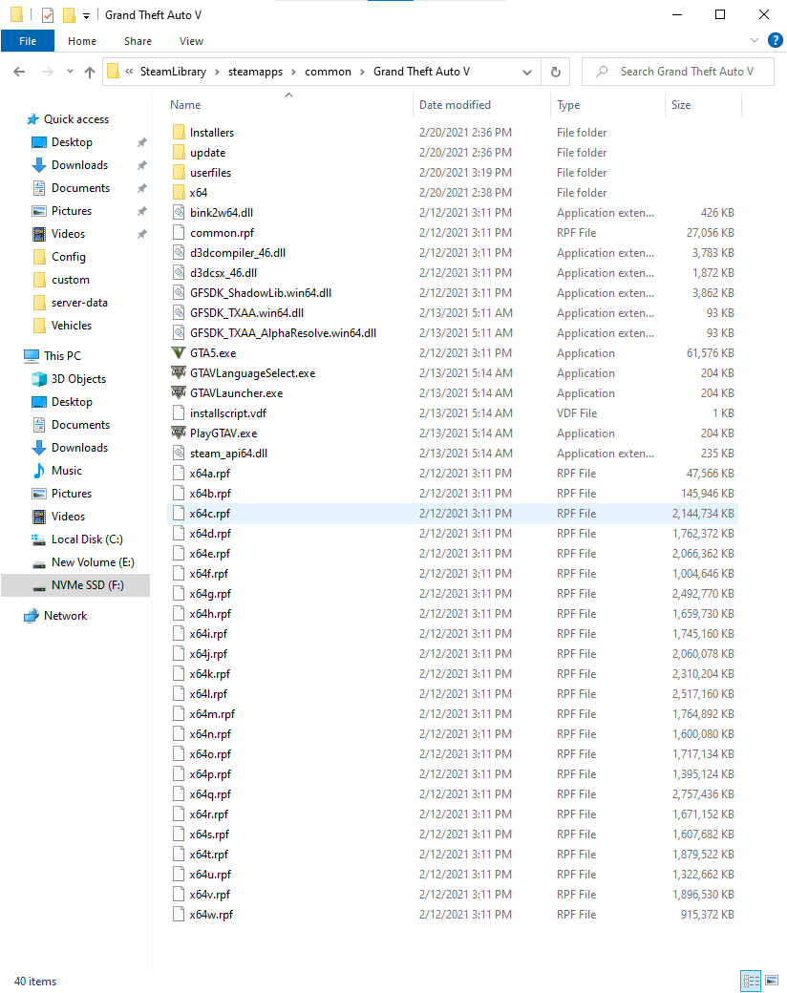Open the View ribbon tab
This screenshot has height=993, width=787.
[191, 40]
